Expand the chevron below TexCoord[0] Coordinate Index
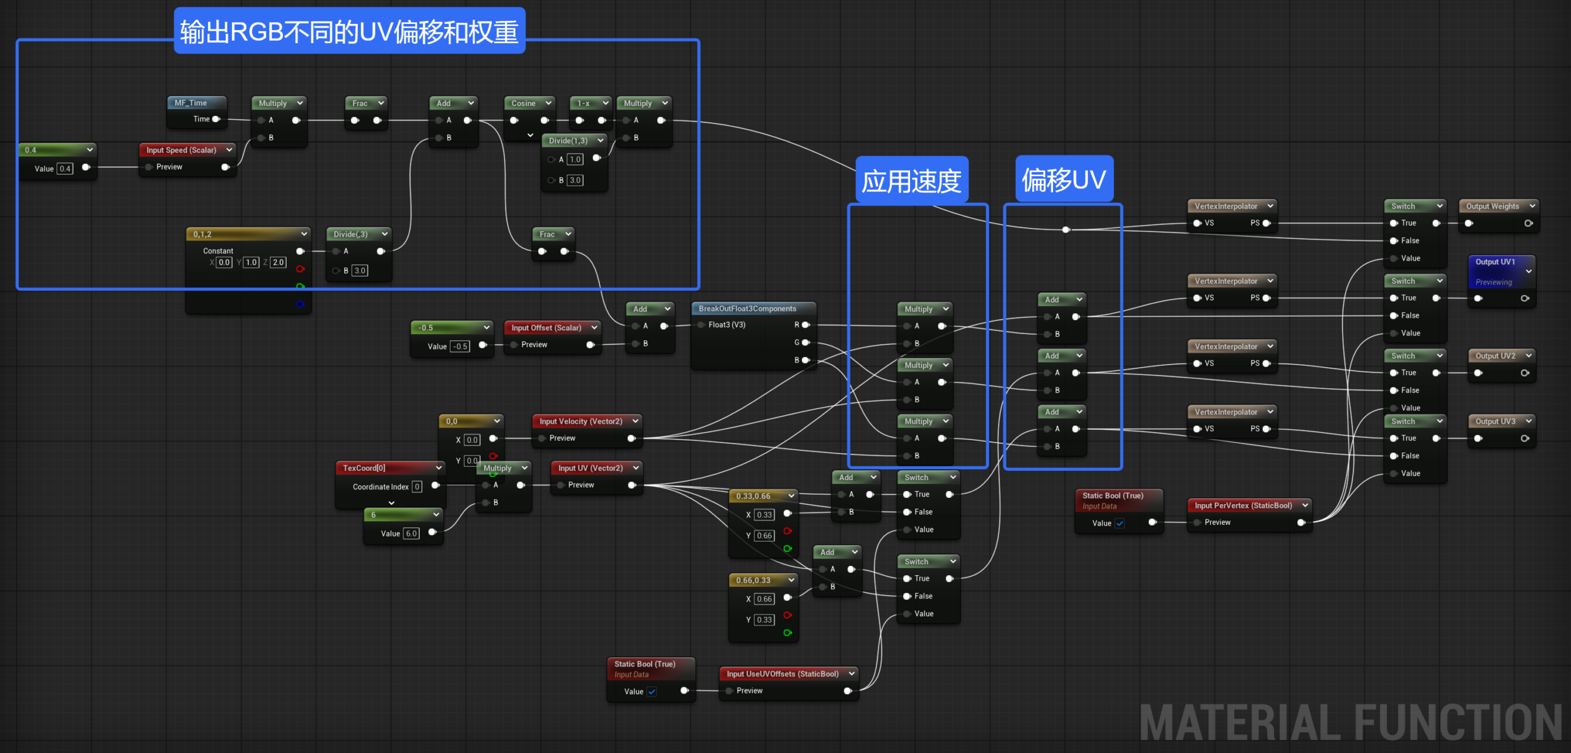Screen dimensions: 1571x753 pos(392,503)
